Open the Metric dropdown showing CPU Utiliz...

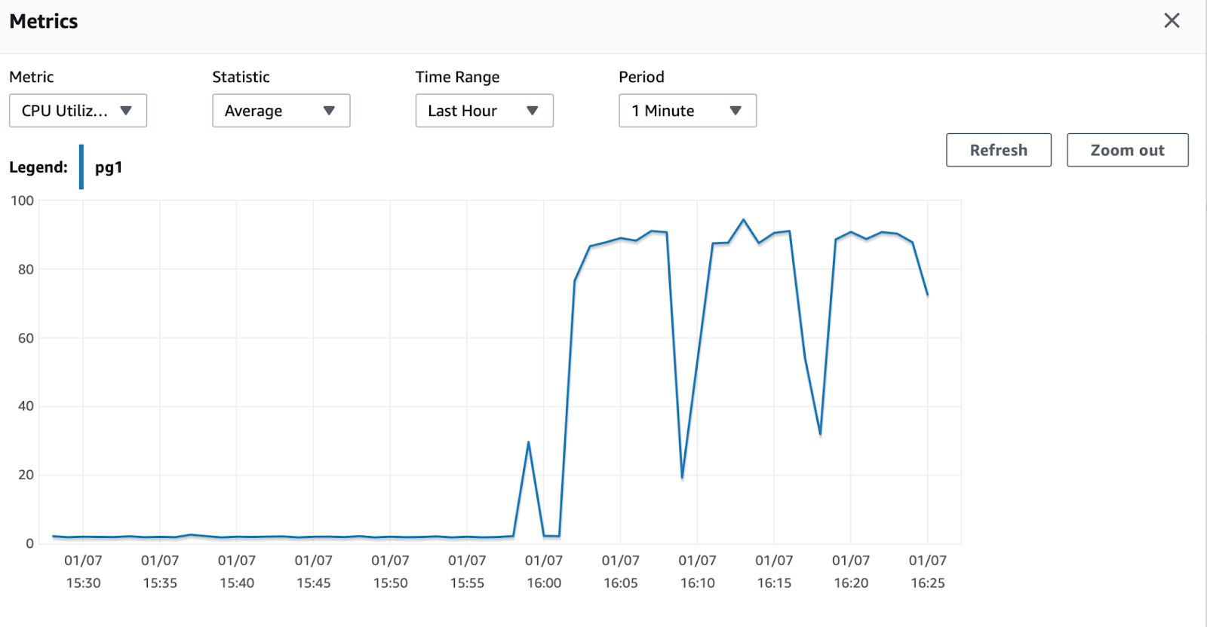[78, 111]
